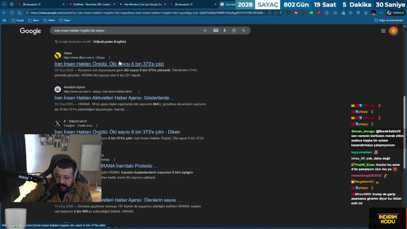Open the green NOX extension icon
407x229 pixels.
(311, 13)
